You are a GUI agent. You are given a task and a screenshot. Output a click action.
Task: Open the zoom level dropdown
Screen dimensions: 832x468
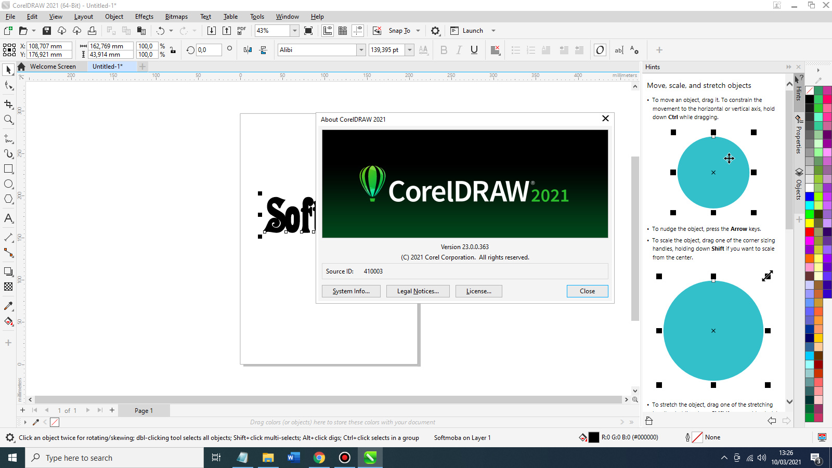click(294, 31)
